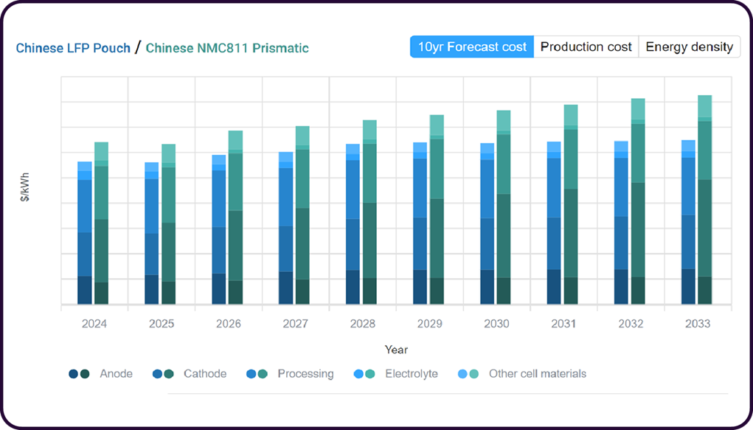The image size is (753, 430).
Task: Click the teal Electrolyte legend dot
Action: pyautogui.click(x=370, y=374)
